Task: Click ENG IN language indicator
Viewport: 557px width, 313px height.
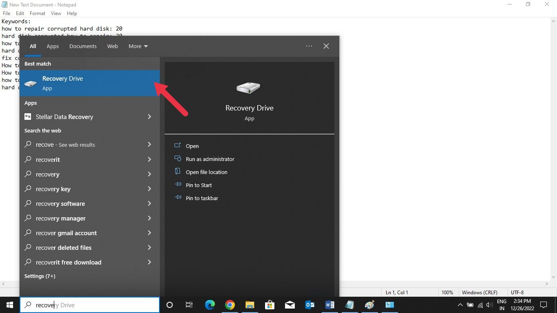Action: [x=502, y=305]
